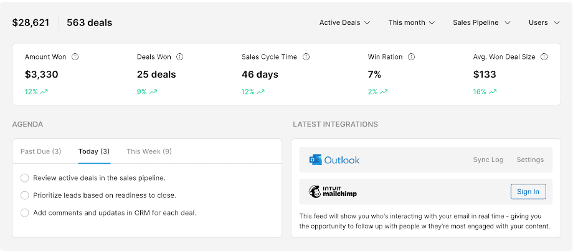The width and height of the screenshot is (573, 252).
Task: Click info icon beside Avg. Won Deal Size
Action: (x=544, y=57)
